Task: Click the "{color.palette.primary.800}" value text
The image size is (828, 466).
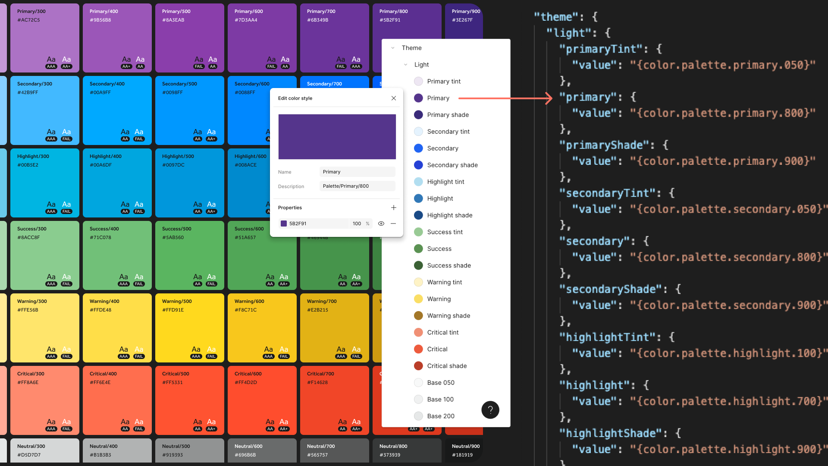Action: pos(723,113)
